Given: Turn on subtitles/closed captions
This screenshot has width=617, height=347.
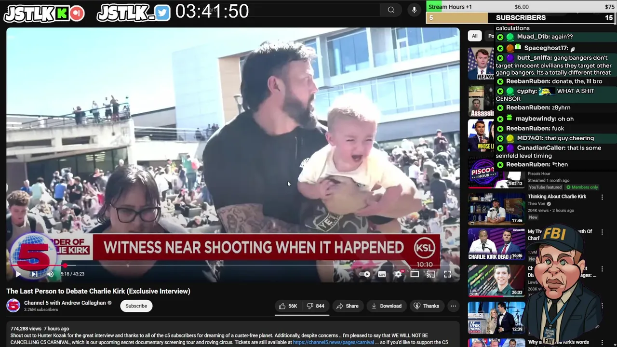Looking at the screenshot, I should pyautogui.click(x=382, y=274).
